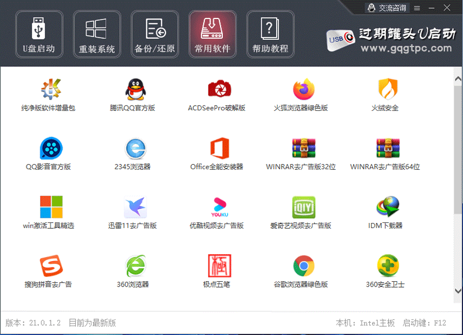Open the 帮助教程 tab
The width and height of the screenshot is (463, 335).
coord(270,34)
